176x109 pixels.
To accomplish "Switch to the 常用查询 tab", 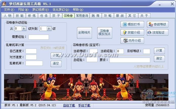I will pyautogui.click(x=82, y=15).
